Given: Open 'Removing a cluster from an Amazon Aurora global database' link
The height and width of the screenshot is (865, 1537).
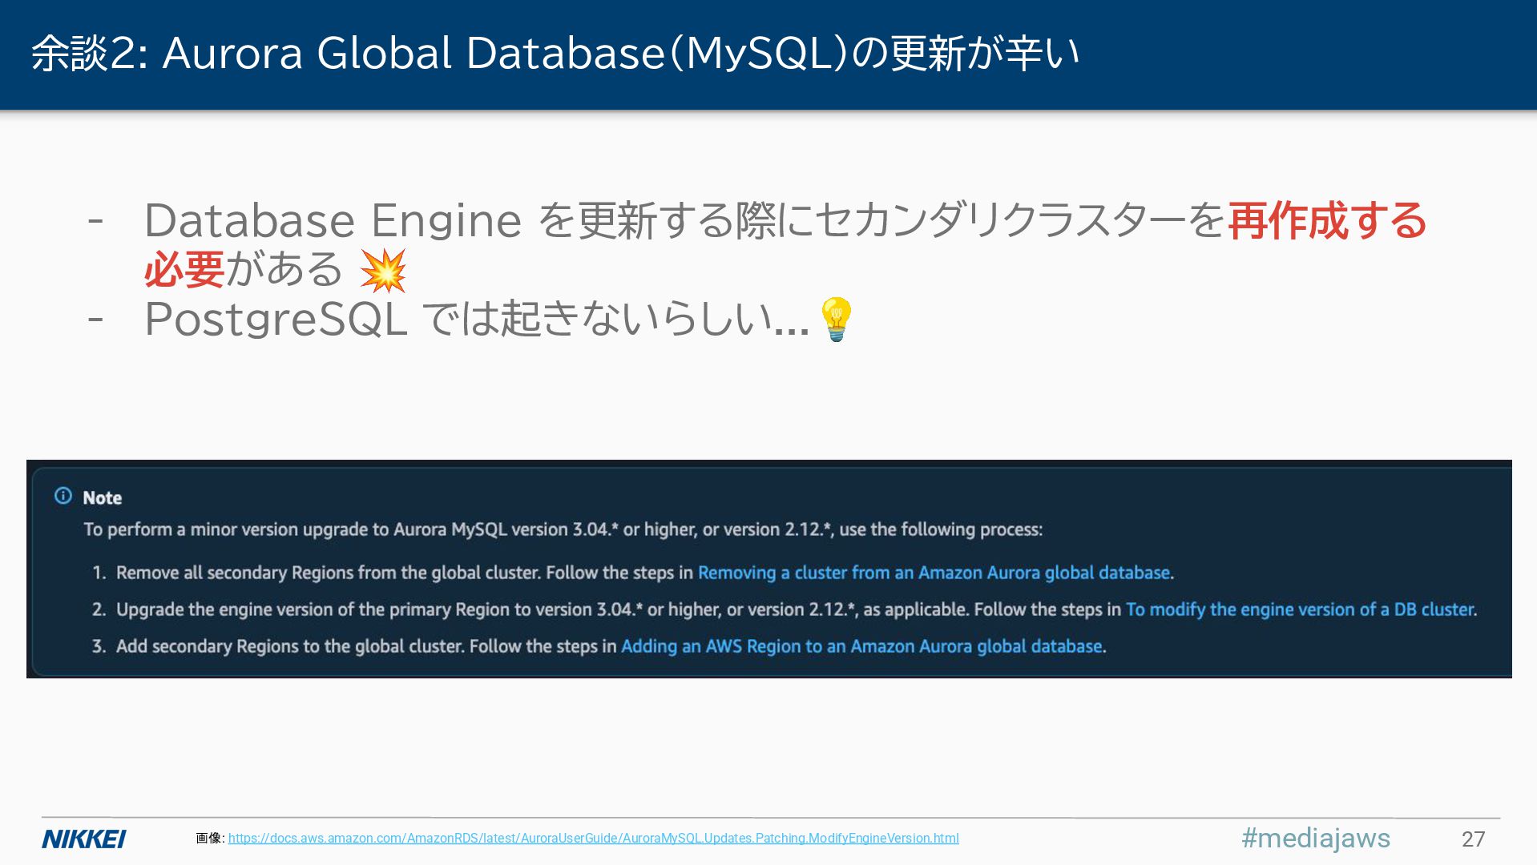Looking at the screenshot, I should point(934,573).
